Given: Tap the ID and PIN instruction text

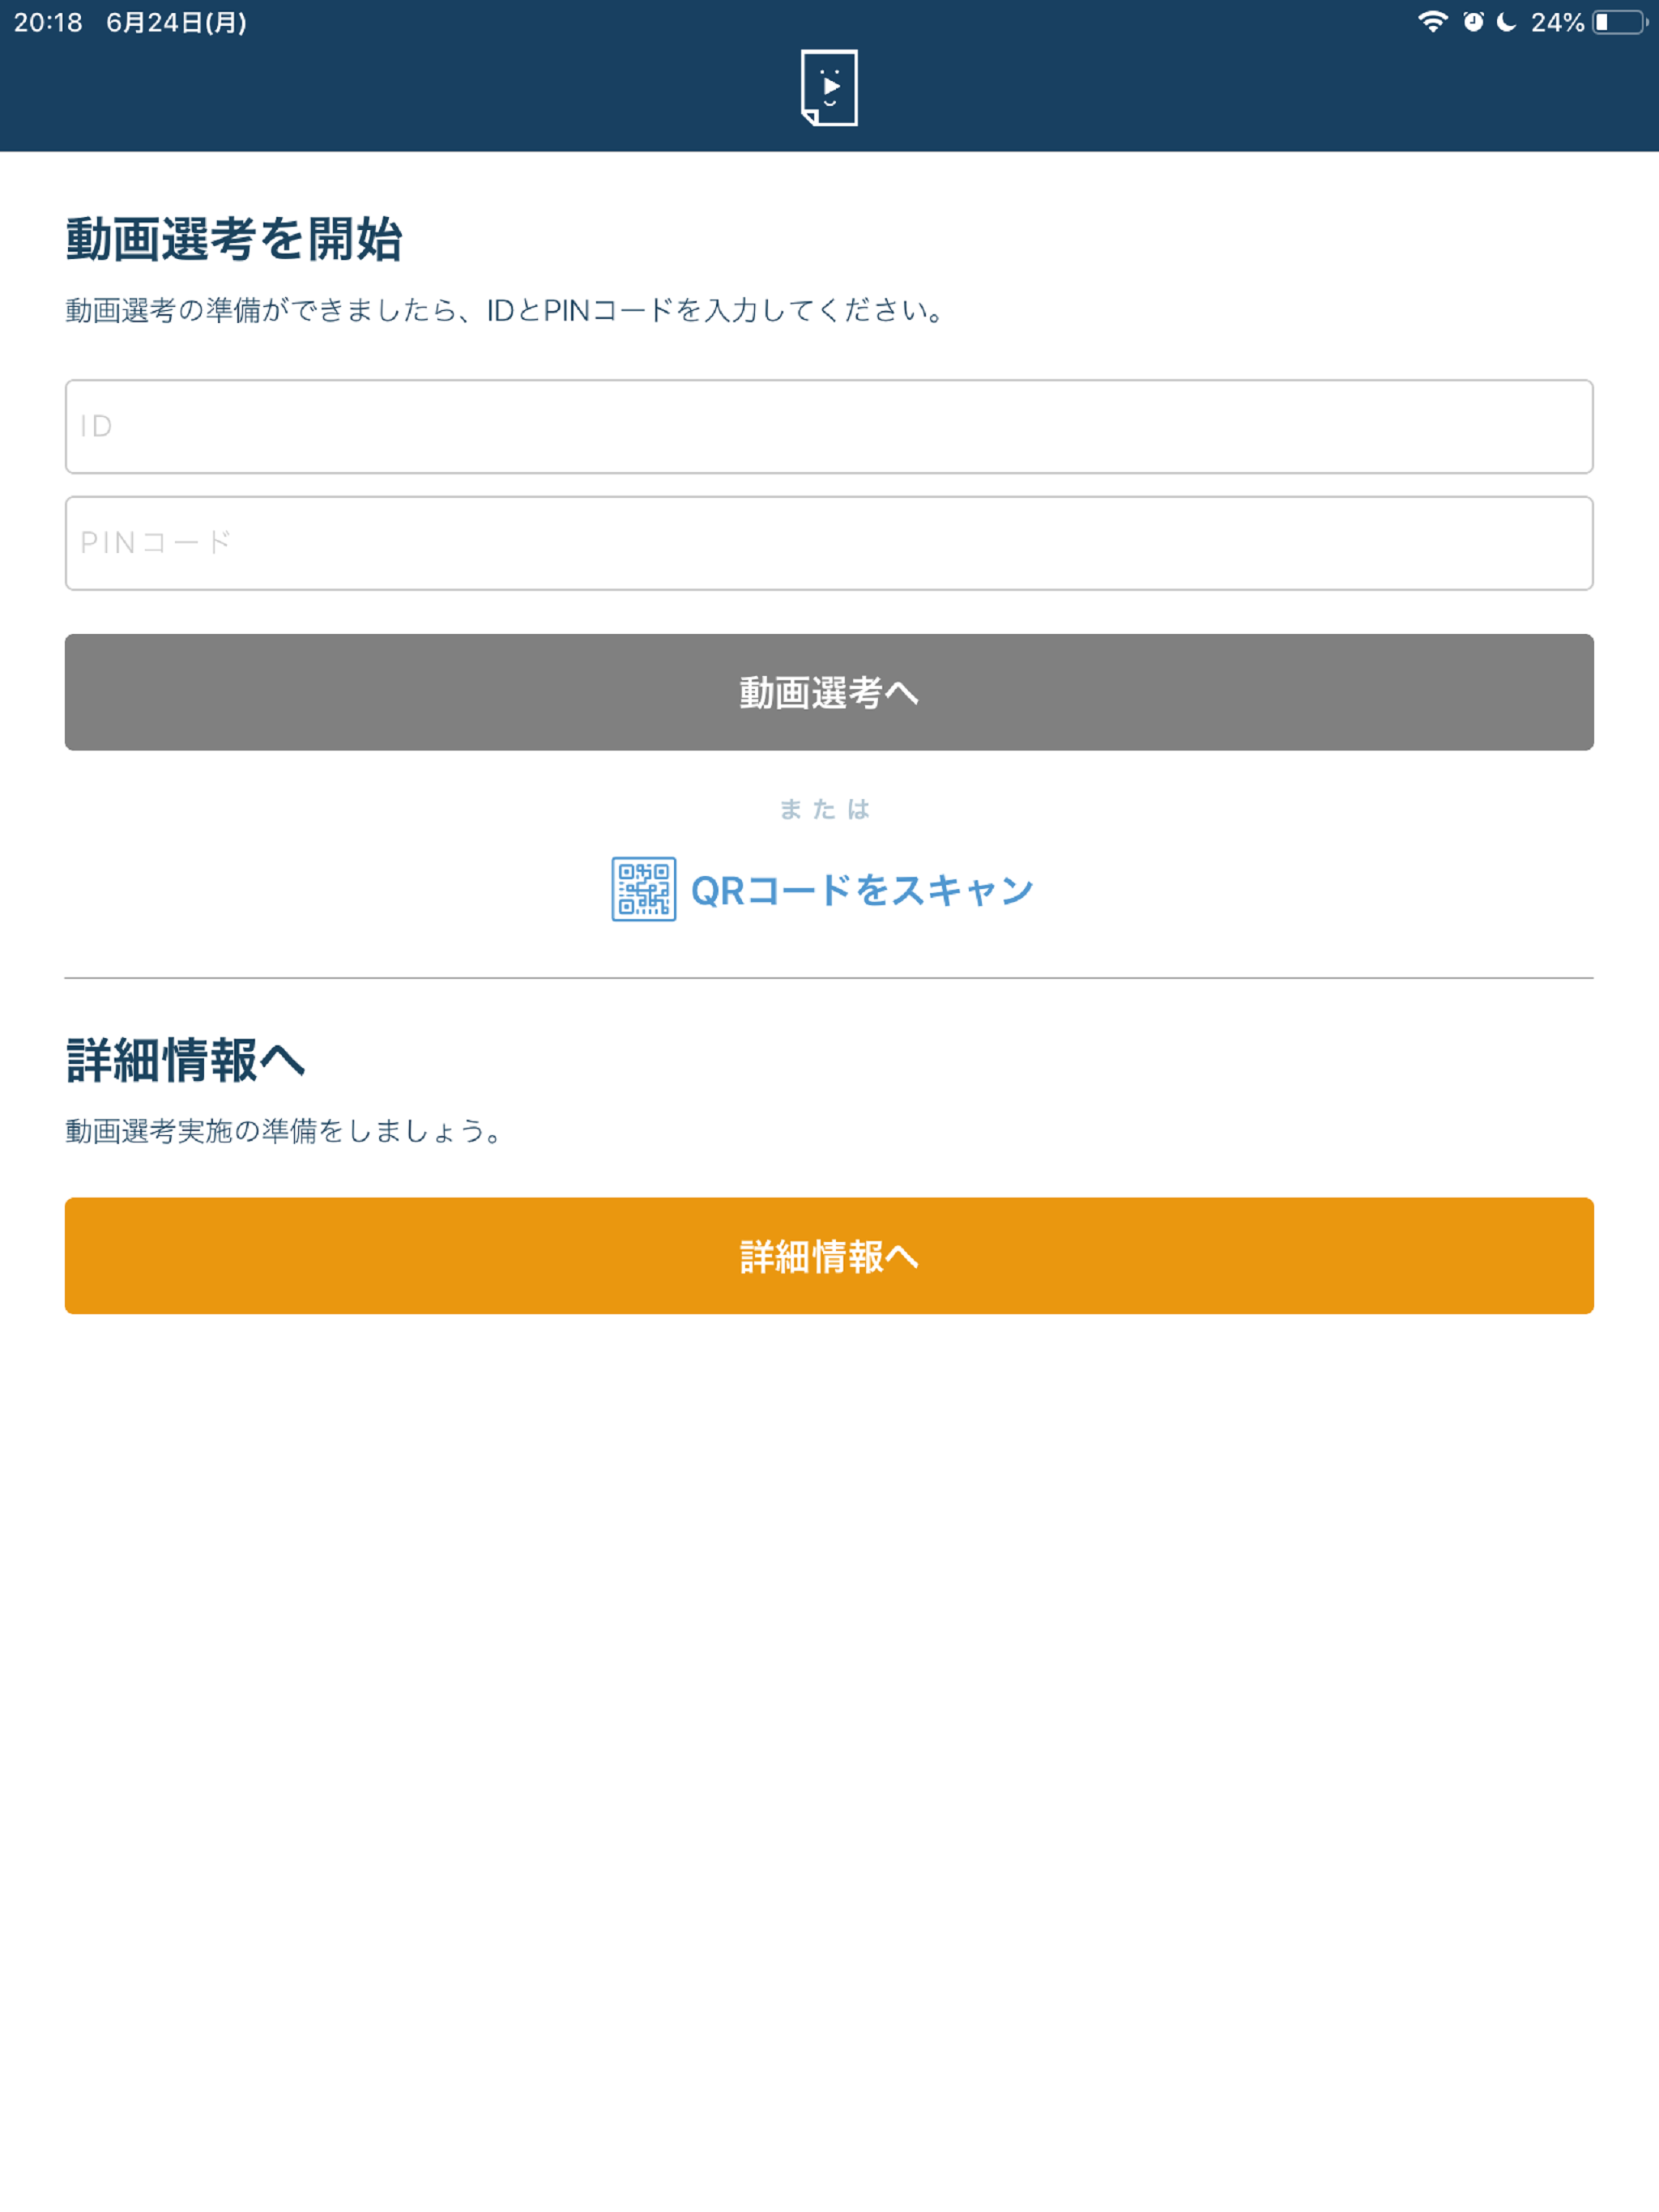Looking at the screenshot, I should click(x=505, y=310).
